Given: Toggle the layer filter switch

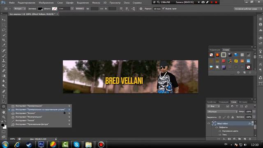Looking at the screenshot, I should [x=255, y=106].
